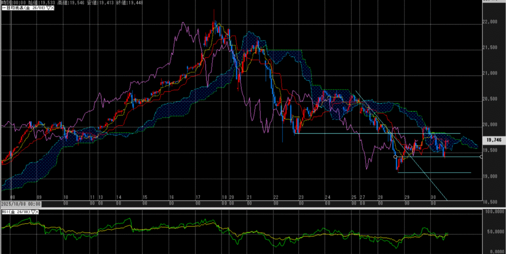
Task: Click the 高値 19,546 readout in header
Action: (71, 2)
